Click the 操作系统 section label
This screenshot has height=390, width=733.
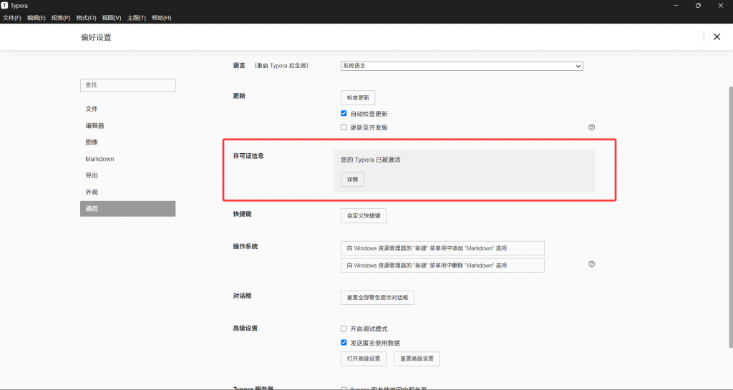click(x=245, y=247)
